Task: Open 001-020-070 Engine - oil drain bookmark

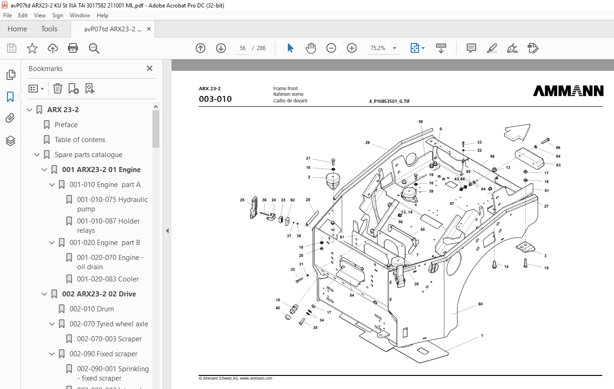Action: 110,262
